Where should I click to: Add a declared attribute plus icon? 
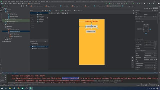tap(154, 17)
